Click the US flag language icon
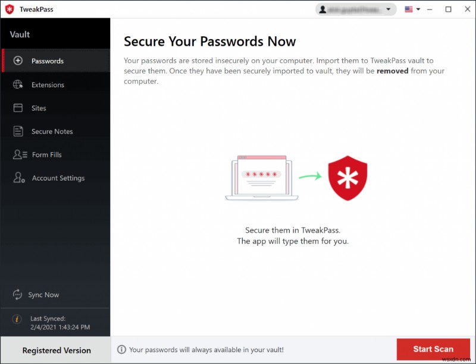This screenshot has width=476, height=364. pos(408,9)
